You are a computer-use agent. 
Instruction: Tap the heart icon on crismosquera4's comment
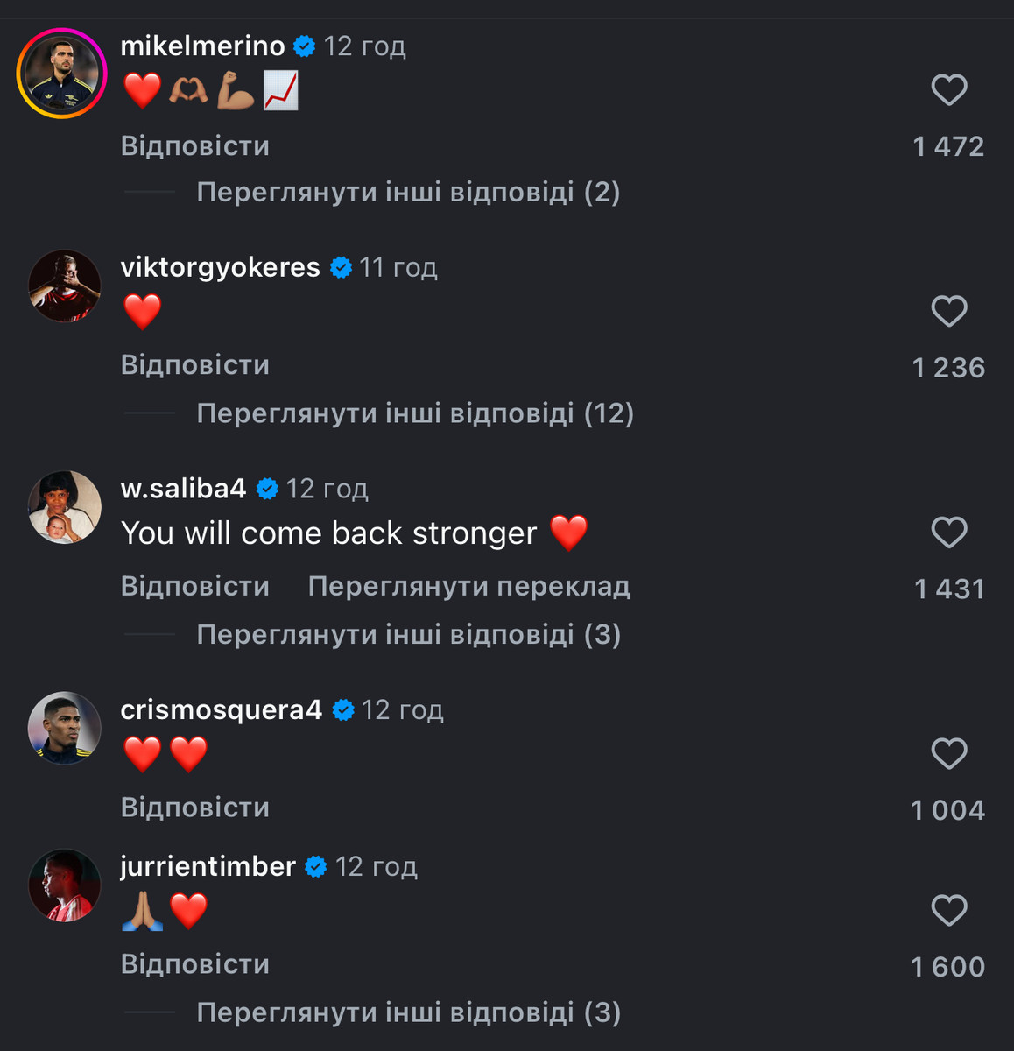[948, 753]
